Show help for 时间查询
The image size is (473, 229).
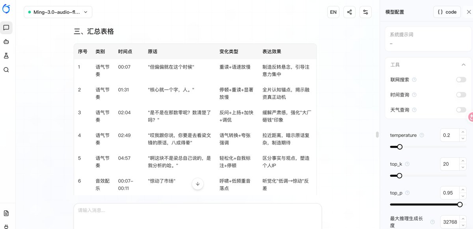[x=414, y=95]
